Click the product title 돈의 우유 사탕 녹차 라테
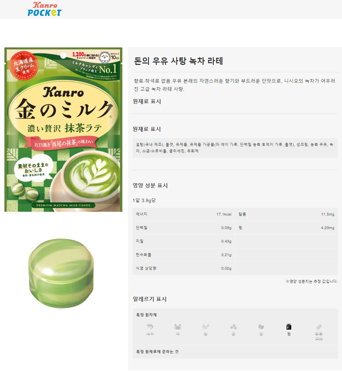342x371 pixels. click(x=178, y=61)
